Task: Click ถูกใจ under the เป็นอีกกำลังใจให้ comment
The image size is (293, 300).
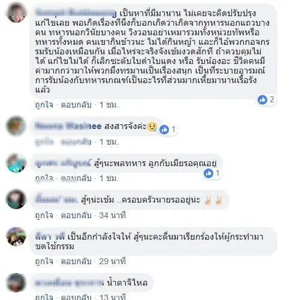Action: pos(44,261)
